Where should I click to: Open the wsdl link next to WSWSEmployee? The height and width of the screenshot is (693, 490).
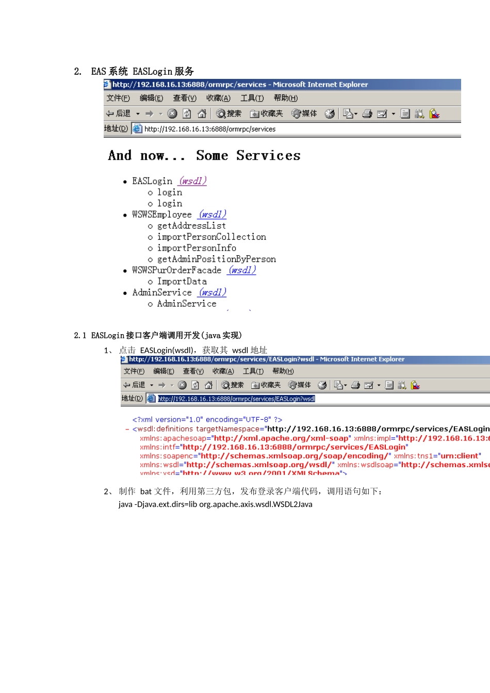point(213,214)
